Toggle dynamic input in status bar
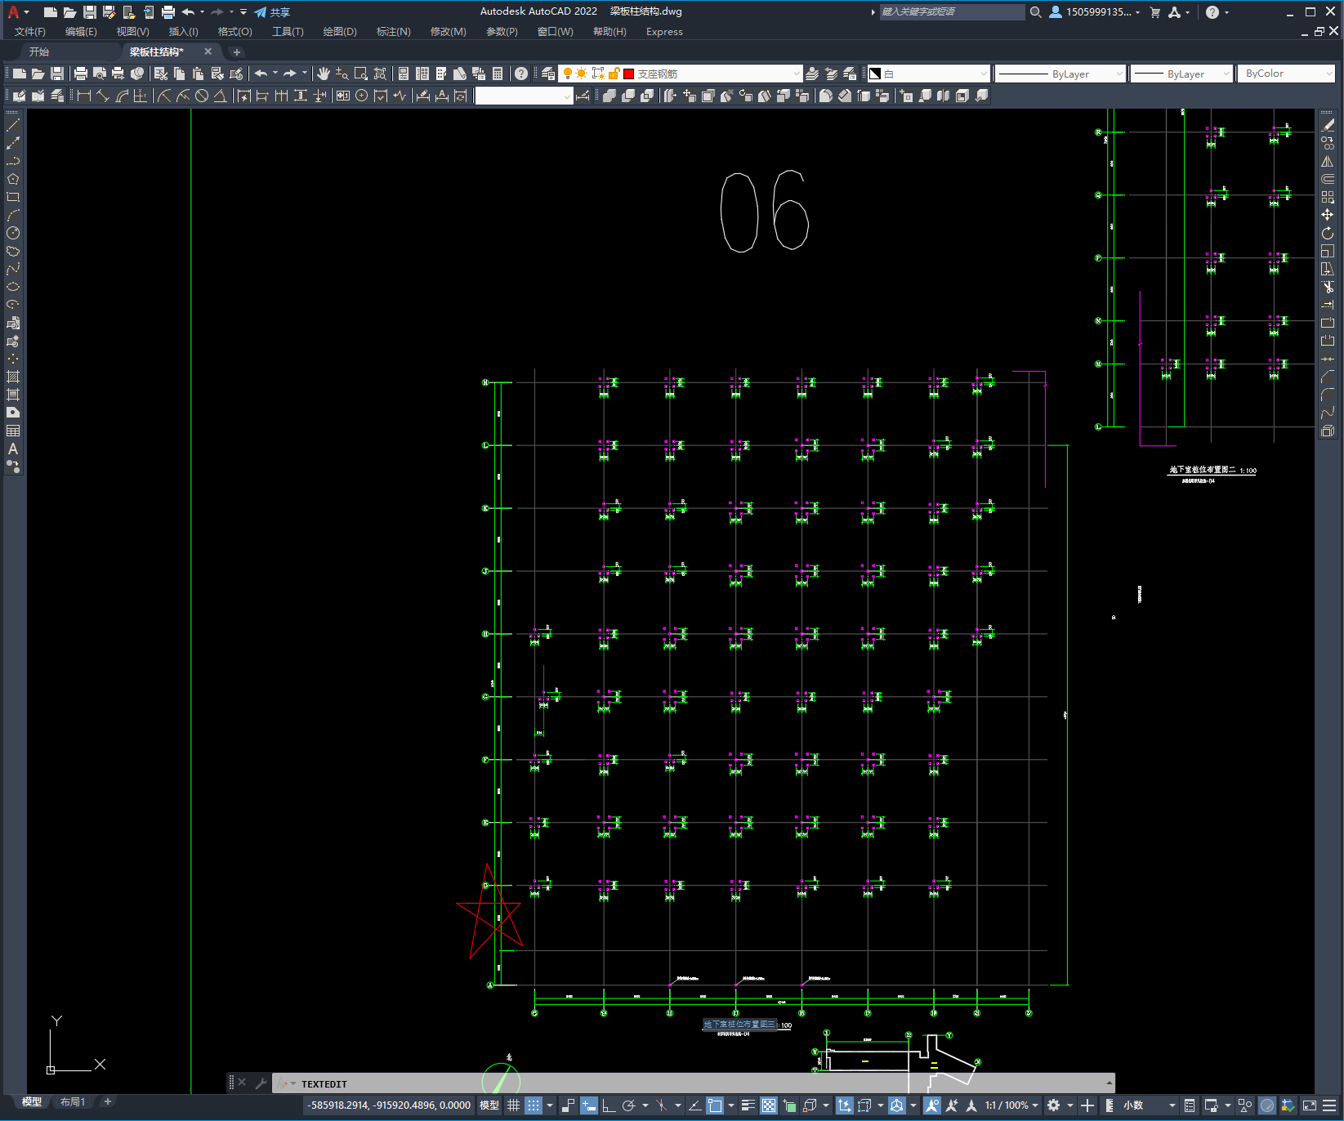The width and height of the screenshot is (1344, 1121). click(589, 1105)
